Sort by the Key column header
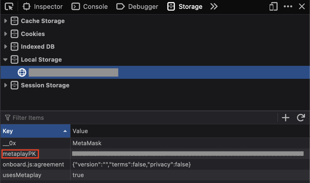Image resolution: width=310 pixels, height=183 pixels. [x=35, y=131]
